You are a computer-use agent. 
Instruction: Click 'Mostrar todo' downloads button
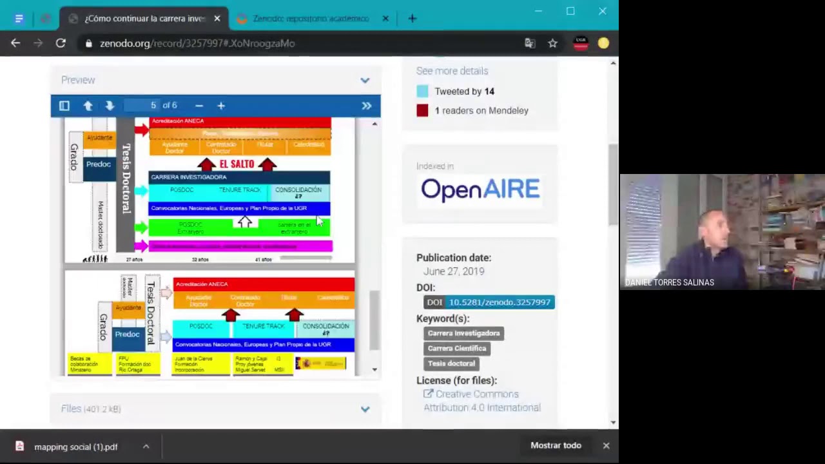click(x=556, y=445)
